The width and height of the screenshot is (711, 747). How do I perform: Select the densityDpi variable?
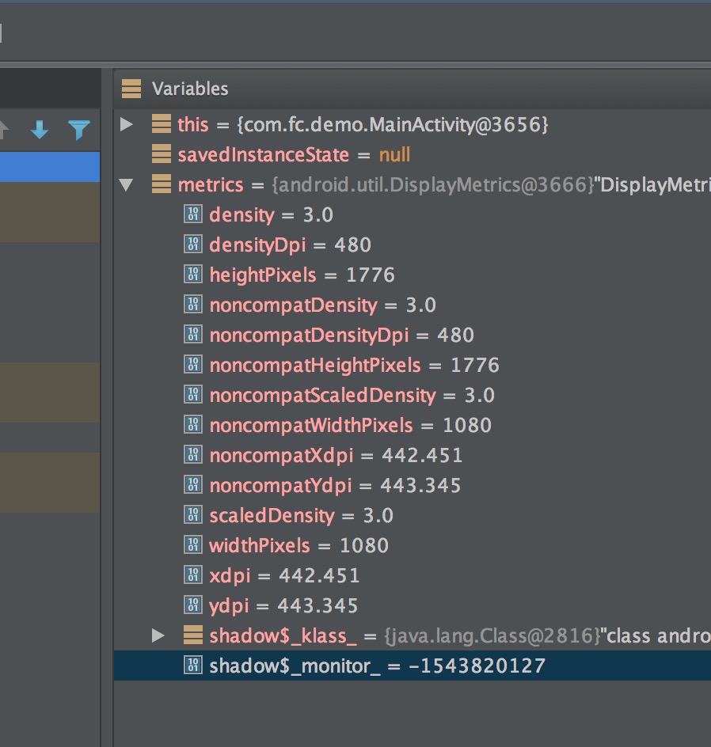coord(257,244)
